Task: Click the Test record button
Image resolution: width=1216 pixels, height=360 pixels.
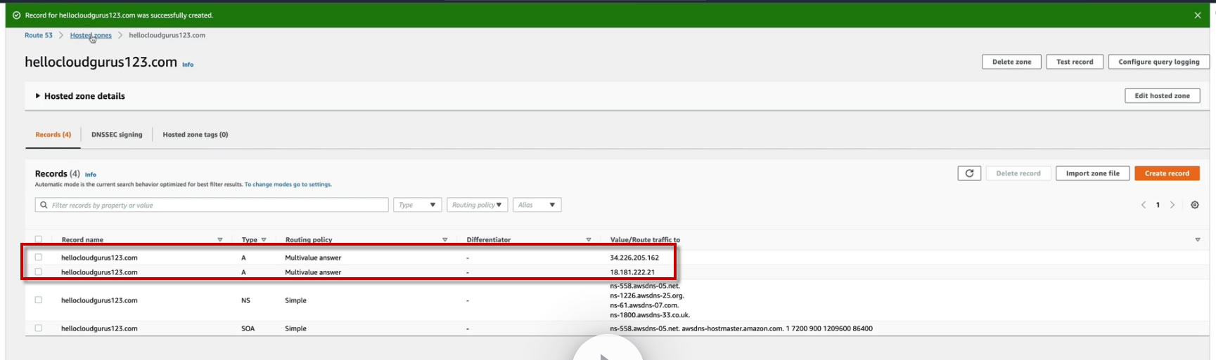Action: pyautogui.click(x=1075, y=62)
